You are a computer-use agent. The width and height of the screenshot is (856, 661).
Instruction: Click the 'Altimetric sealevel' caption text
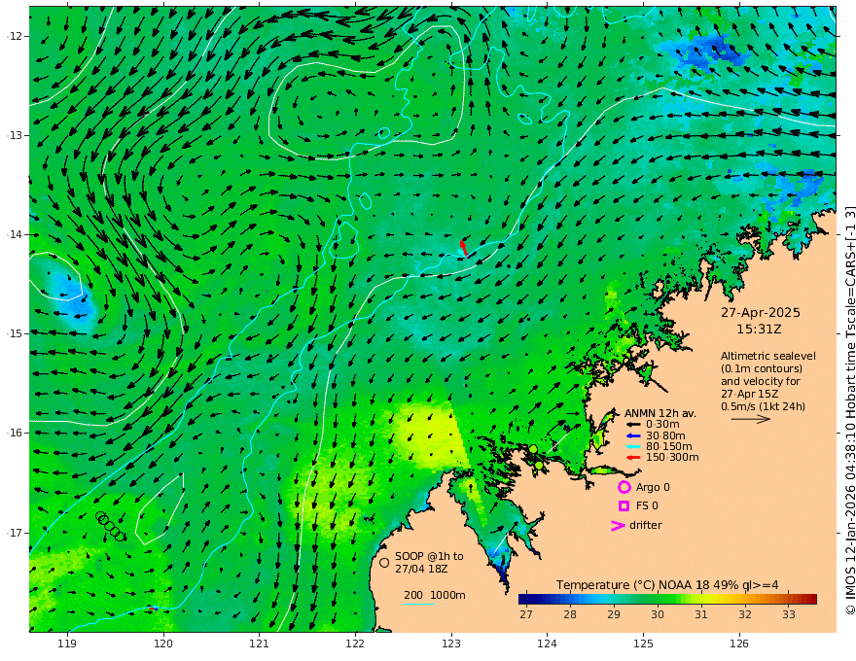click(x=768, y=356)
